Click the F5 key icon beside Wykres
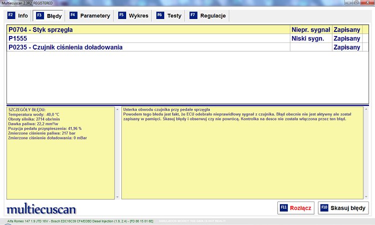 [x=122, y=15]
